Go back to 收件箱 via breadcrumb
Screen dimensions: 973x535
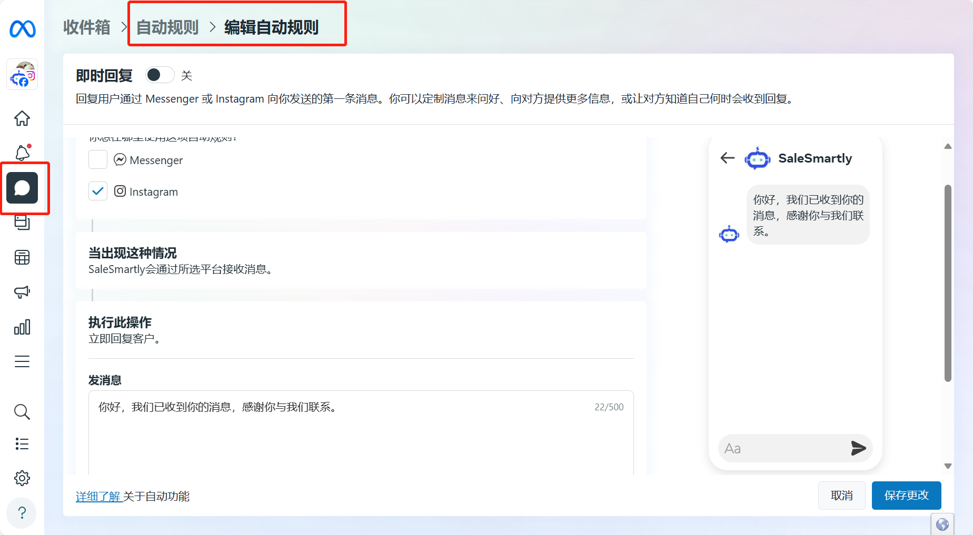[x=86, y=27]
